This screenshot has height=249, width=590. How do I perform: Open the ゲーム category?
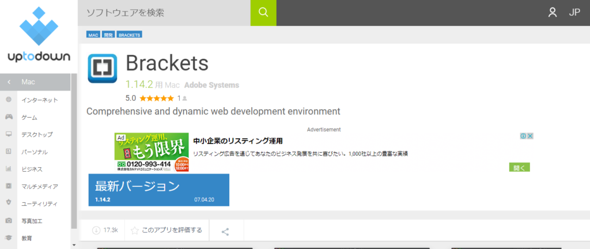(x=29, y=118)
